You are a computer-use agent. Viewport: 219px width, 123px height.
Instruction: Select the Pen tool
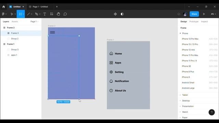pos(37,14)
